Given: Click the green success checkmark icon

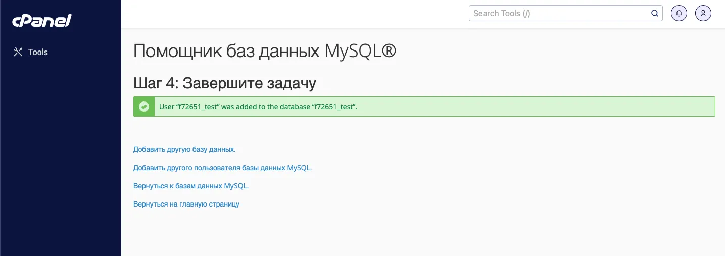Looking at the screenshot, I should coord(144,107).
